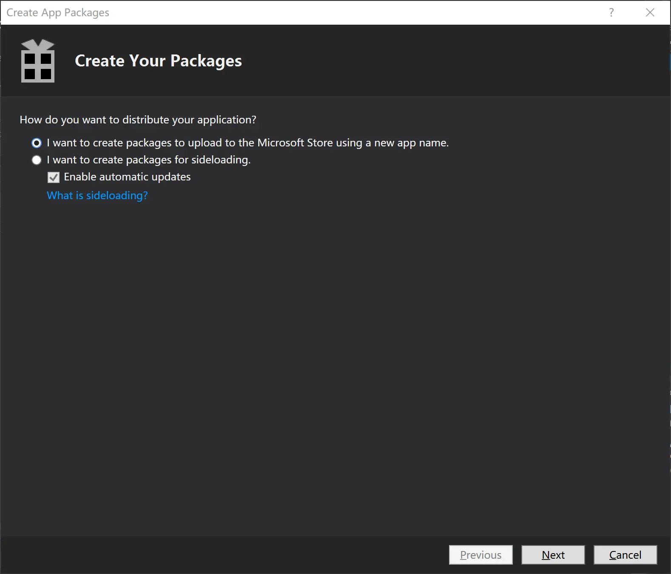Screen dimensions: 671x574
Task: Click the 'Create App Packages' window title text
Action: coord(58,13)
